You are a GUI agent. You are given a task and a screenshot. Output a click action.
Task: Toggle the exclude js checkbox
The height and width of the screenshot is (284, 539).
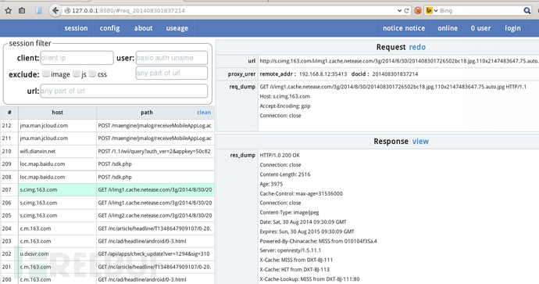(77, 74)
